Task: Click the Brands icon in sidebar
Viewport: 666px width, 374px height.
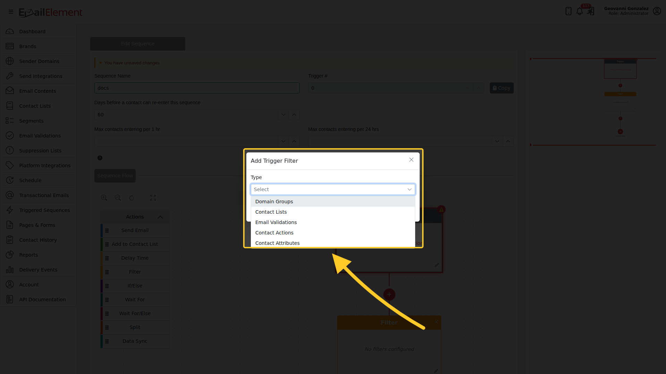Action: coord(10,46)
